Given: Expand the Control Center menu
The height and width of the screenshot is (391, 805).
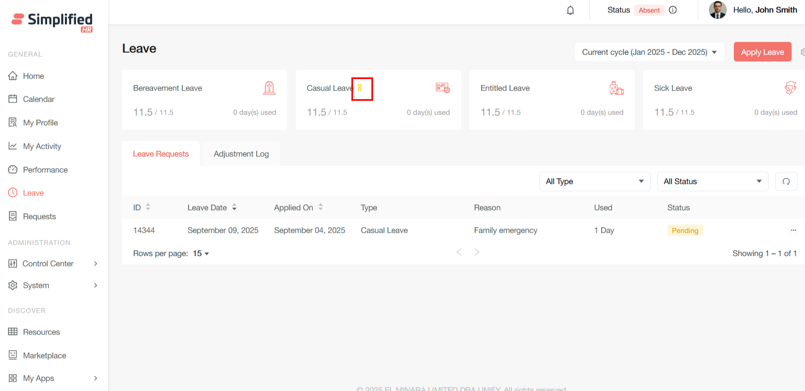Looking at the screenshot, I should click(53, 263).
